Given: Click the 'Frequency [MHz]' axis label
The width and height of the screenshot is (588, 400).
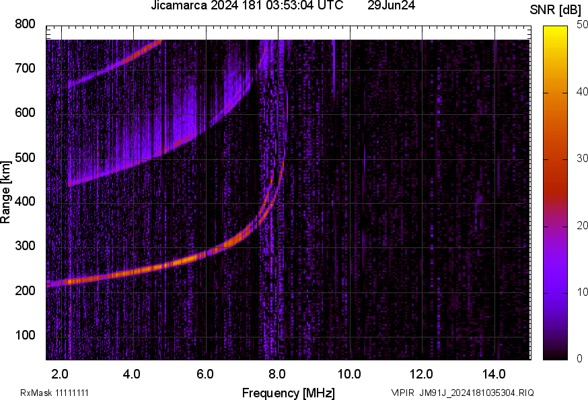Looking at the screenshot, I should (x=289, y=393).
